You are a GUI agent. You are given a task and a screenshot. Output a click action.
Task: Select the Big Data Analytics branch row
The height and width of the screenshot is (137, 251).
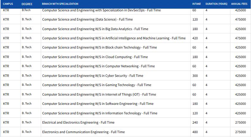(95, 29)
